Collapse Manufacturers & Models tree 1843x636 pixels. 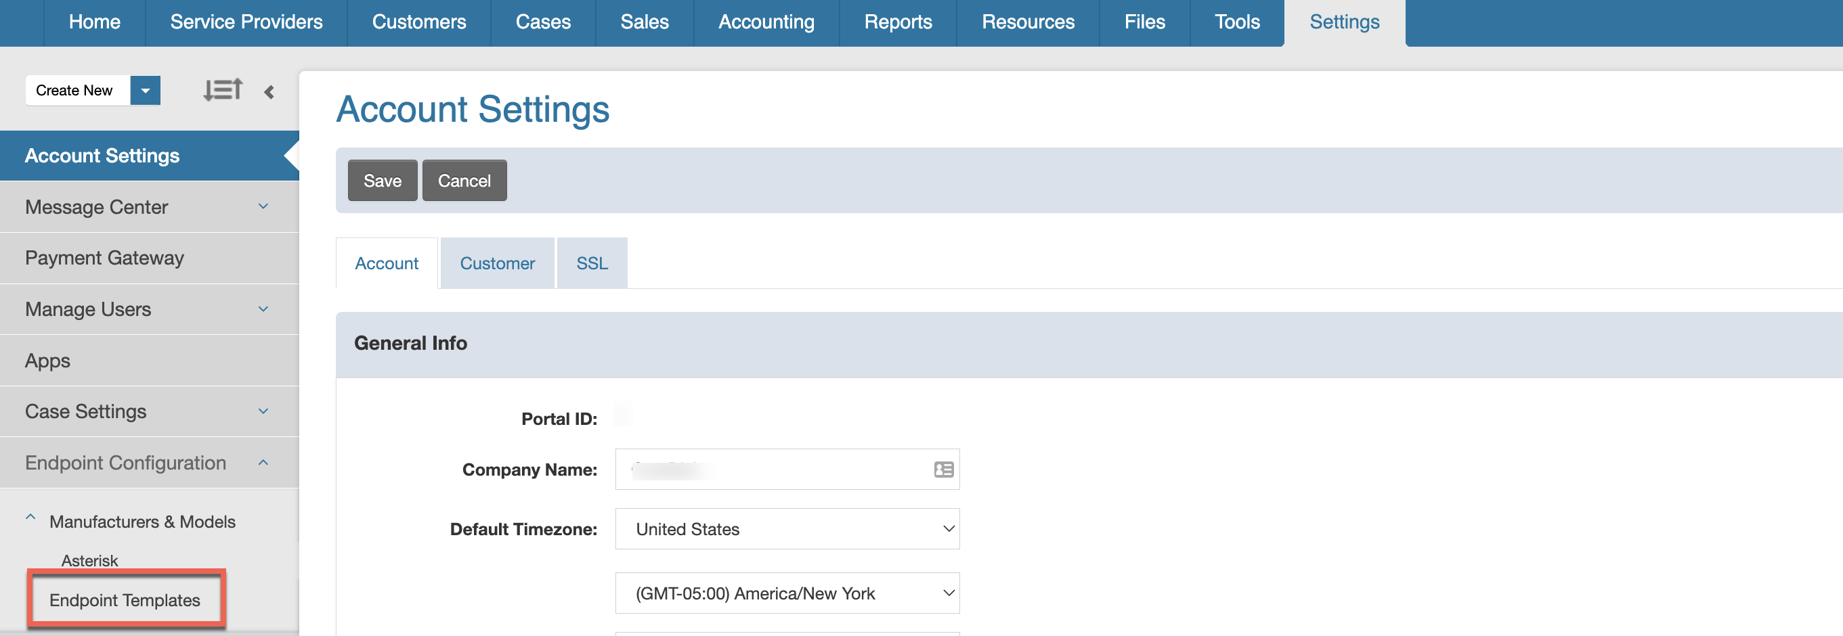(x=30, y=518)
